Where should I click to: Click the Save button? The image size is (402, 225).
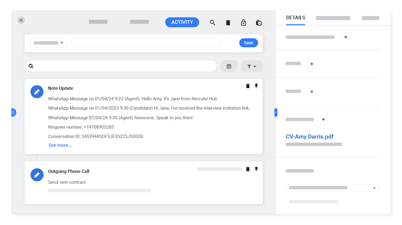coord(248,43)
